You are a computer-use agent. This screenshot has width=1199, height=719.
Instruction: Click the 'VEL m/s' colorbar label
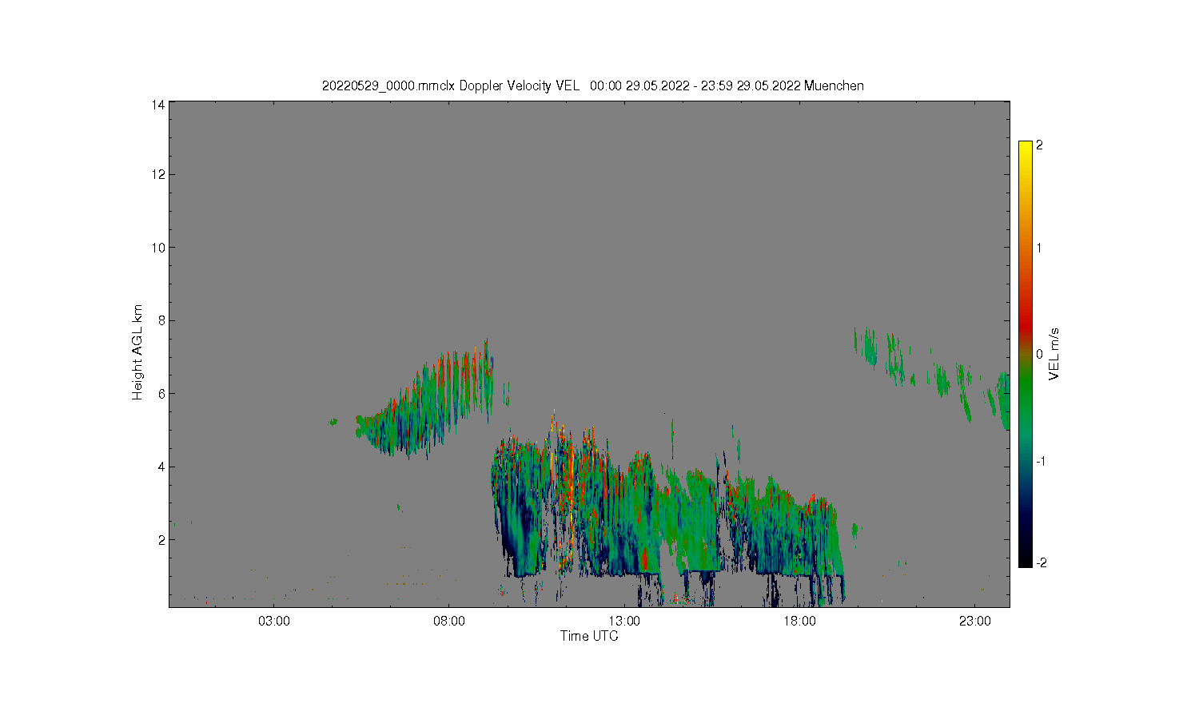tap(1054, 354)
